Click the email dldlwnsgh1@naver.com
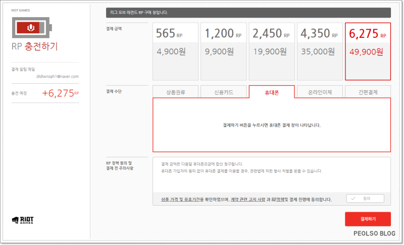This screenshot has width=404, height=245. pos(58,76)
